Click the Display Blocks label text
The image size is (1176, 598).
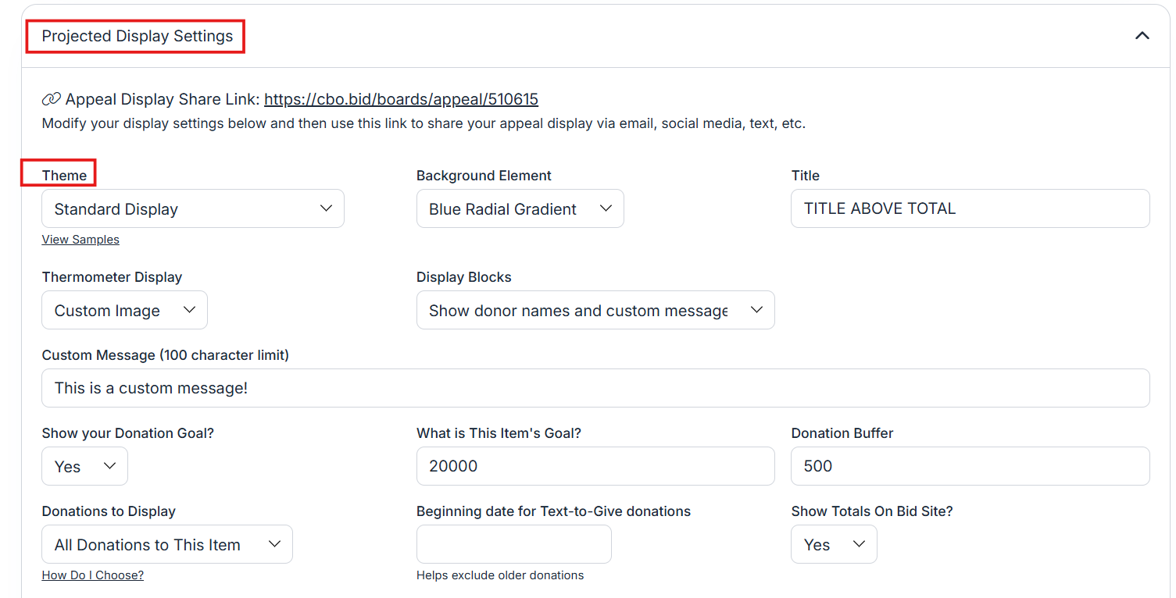pyautogui.click(x=463, y=277)
